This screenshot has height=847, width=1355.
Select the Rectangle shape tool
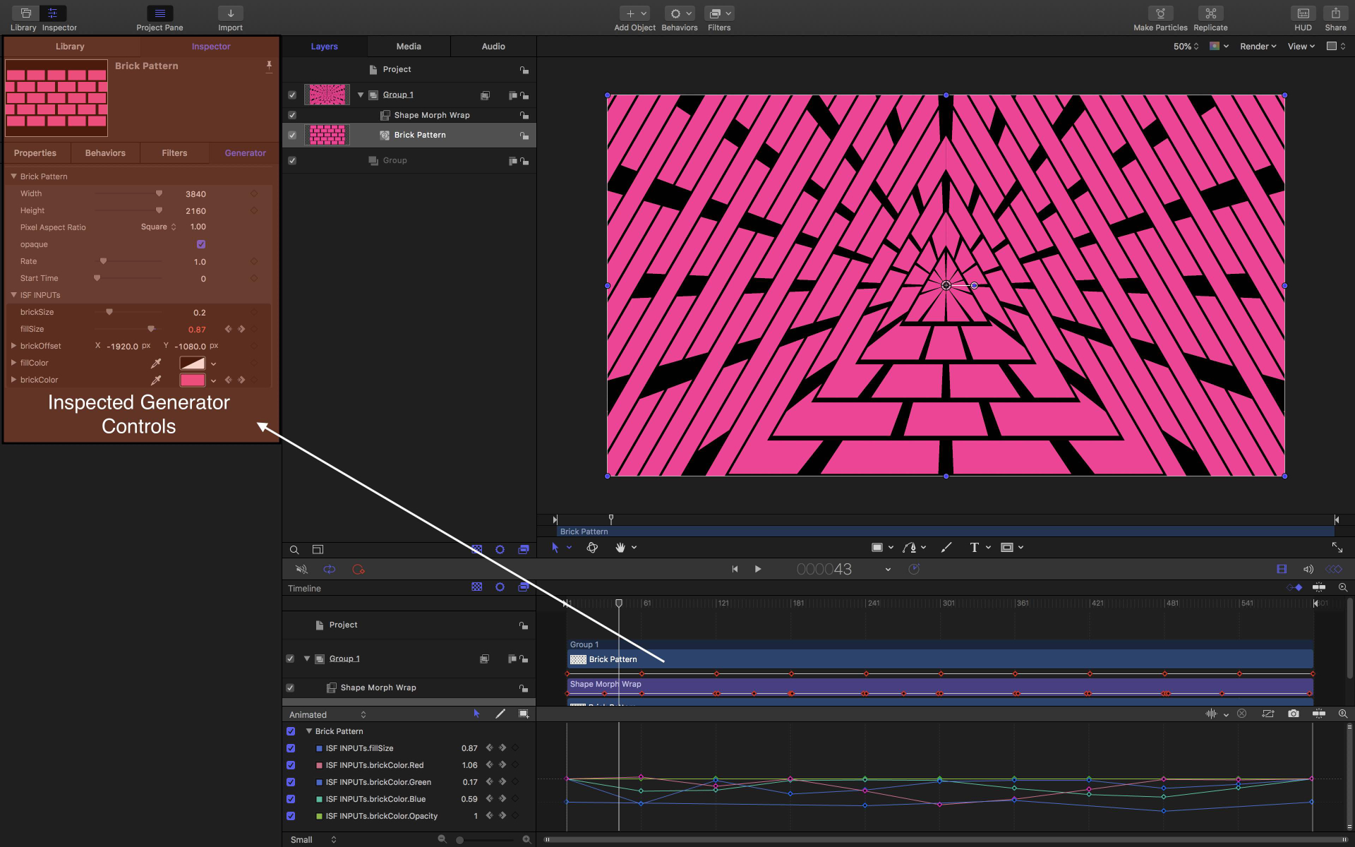click(877, 548)
